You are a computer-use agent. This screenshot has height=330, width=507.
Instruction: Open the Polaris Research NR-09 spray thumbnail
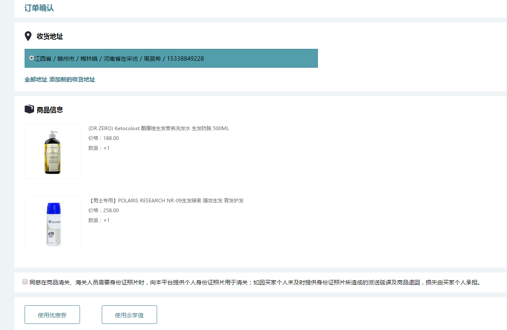coord(53,223)
